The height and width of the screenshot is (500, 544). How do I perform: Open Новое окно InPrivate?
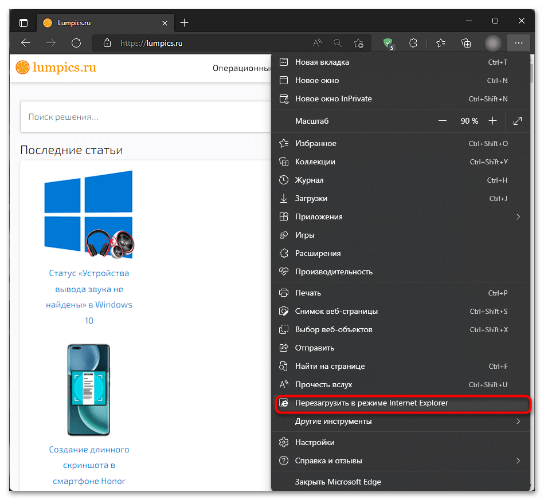(x=400, y=99)
